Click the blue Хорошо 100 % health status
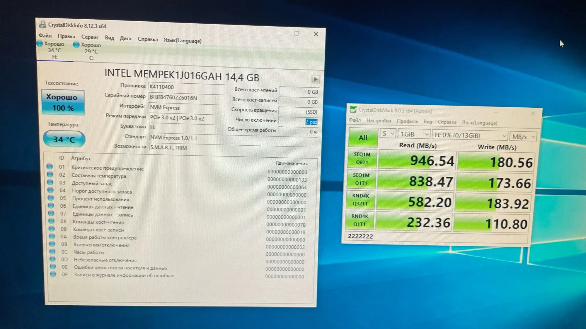586x329 pixels. point(63,102)
